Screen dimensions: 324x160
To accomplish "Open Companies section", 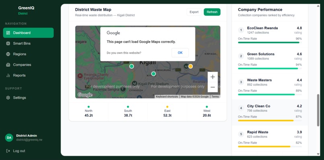I will pos(28,65).
